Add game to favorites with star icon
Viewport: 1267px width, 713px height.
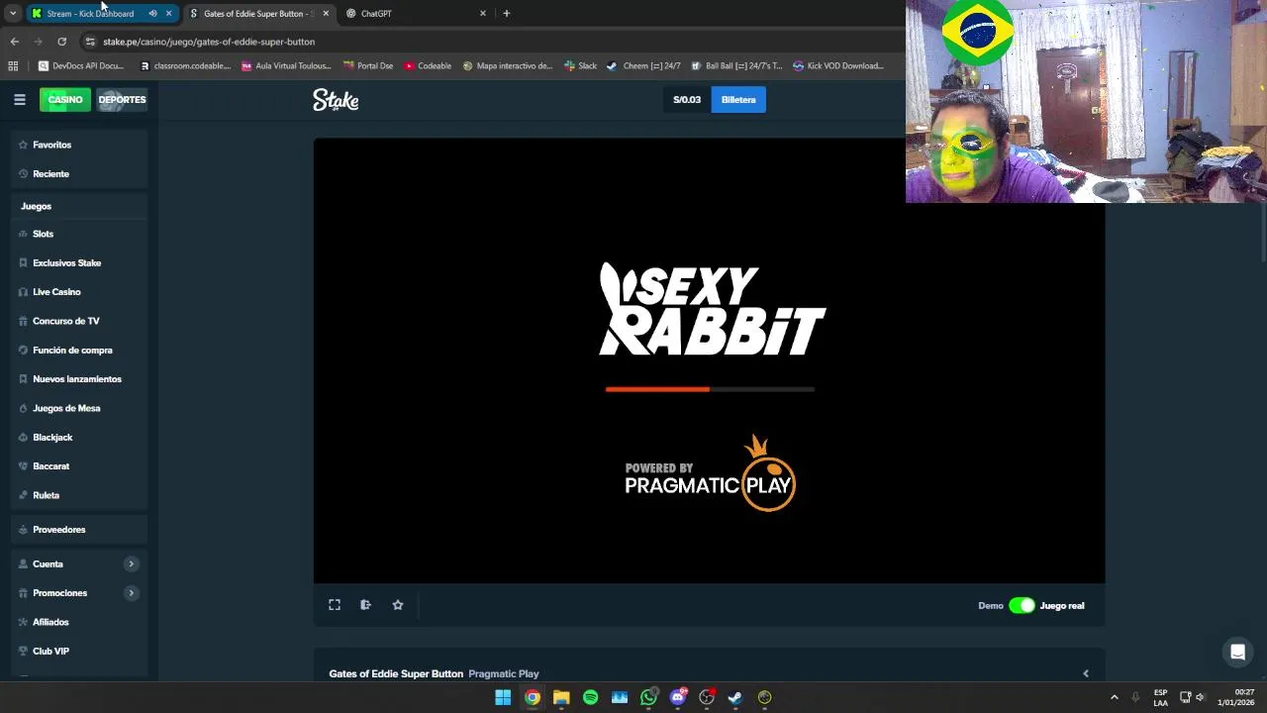[x=398, y=605]
